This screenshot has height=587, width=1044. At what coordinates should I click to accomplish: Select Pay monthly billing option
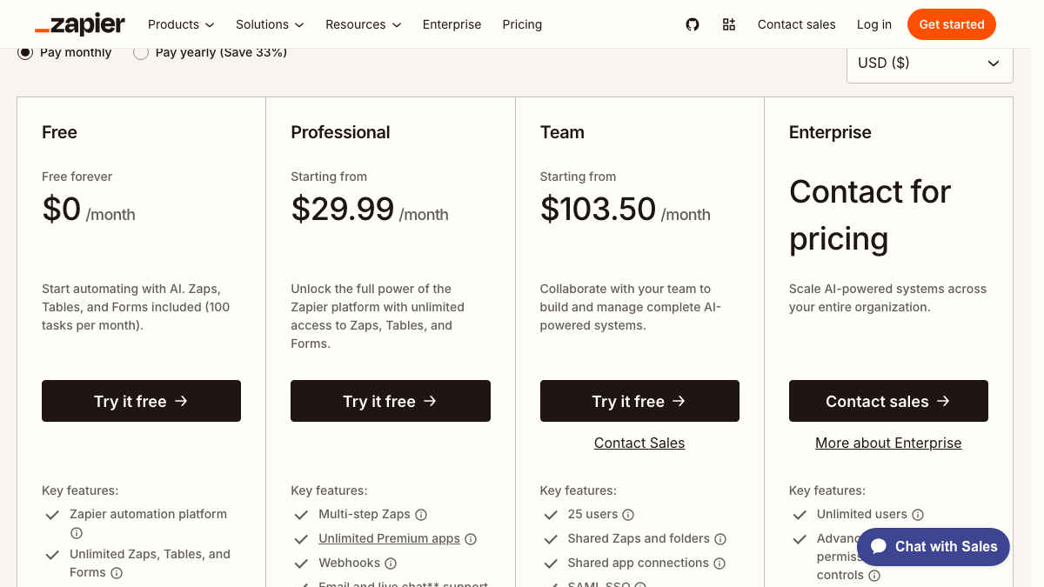25,52
